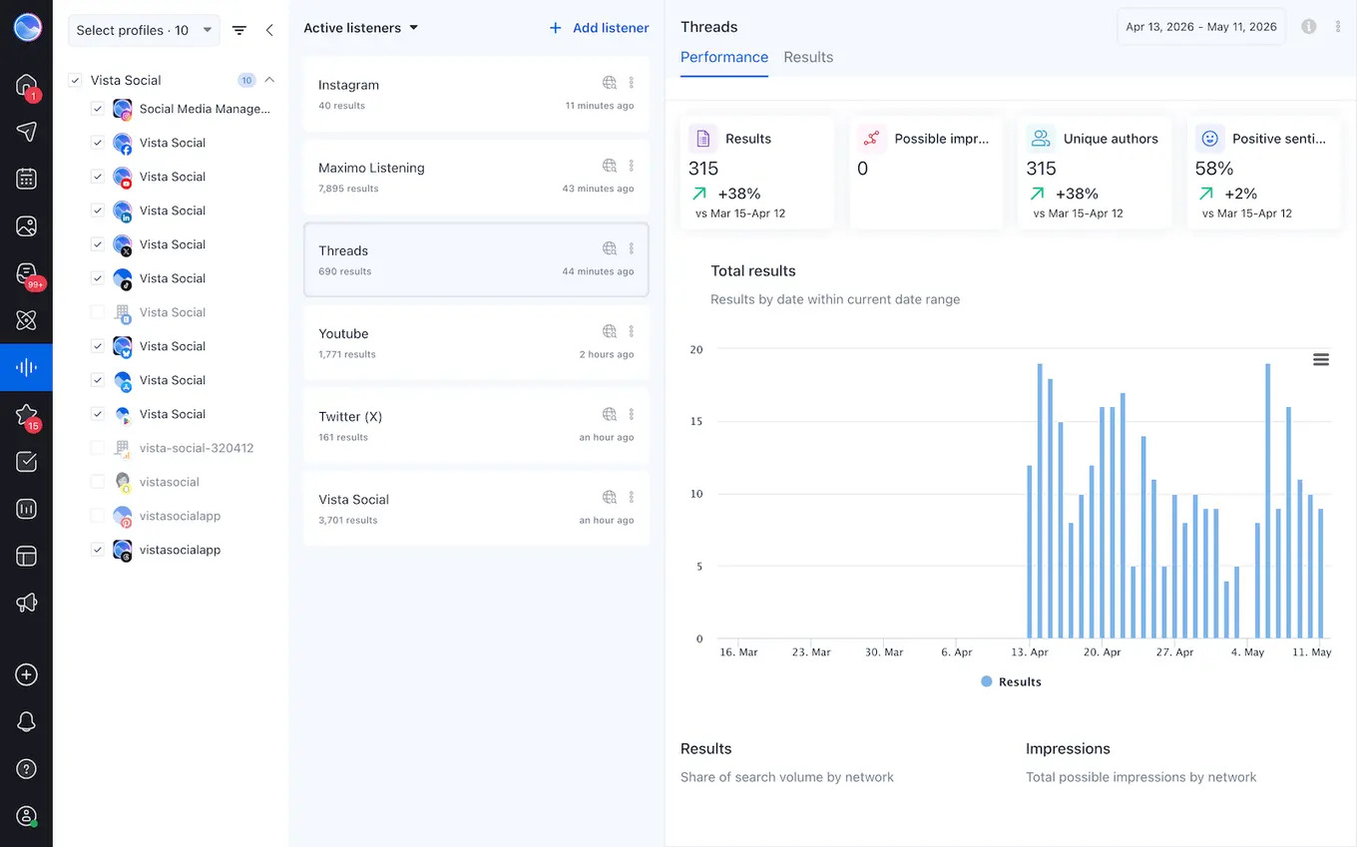Click the info icon next to date range
The image size is (1357, 847).
coord(1309,27)
